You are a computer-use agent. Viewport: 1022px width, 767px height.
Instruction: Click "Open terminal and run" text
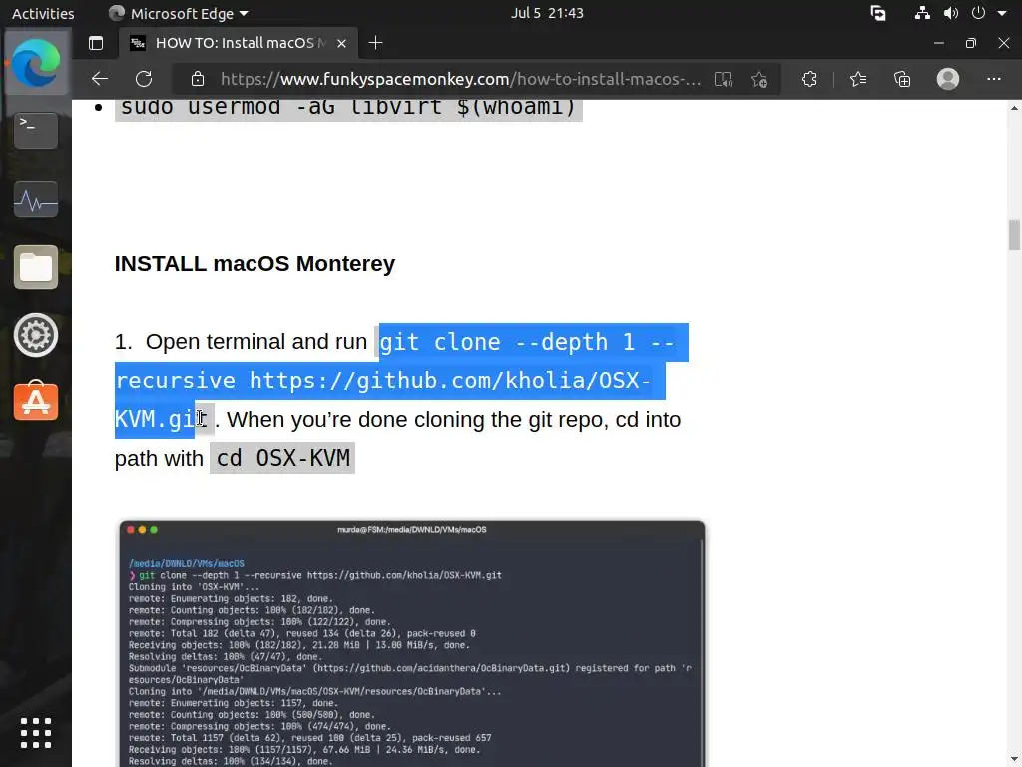pyautogui.click(x=256, y=342)
